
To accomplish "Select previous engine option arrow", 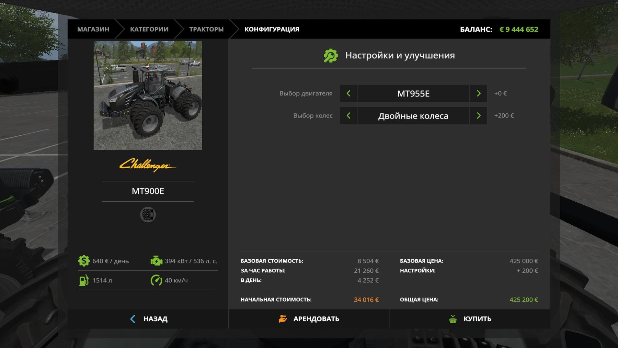I will point(348,93).
